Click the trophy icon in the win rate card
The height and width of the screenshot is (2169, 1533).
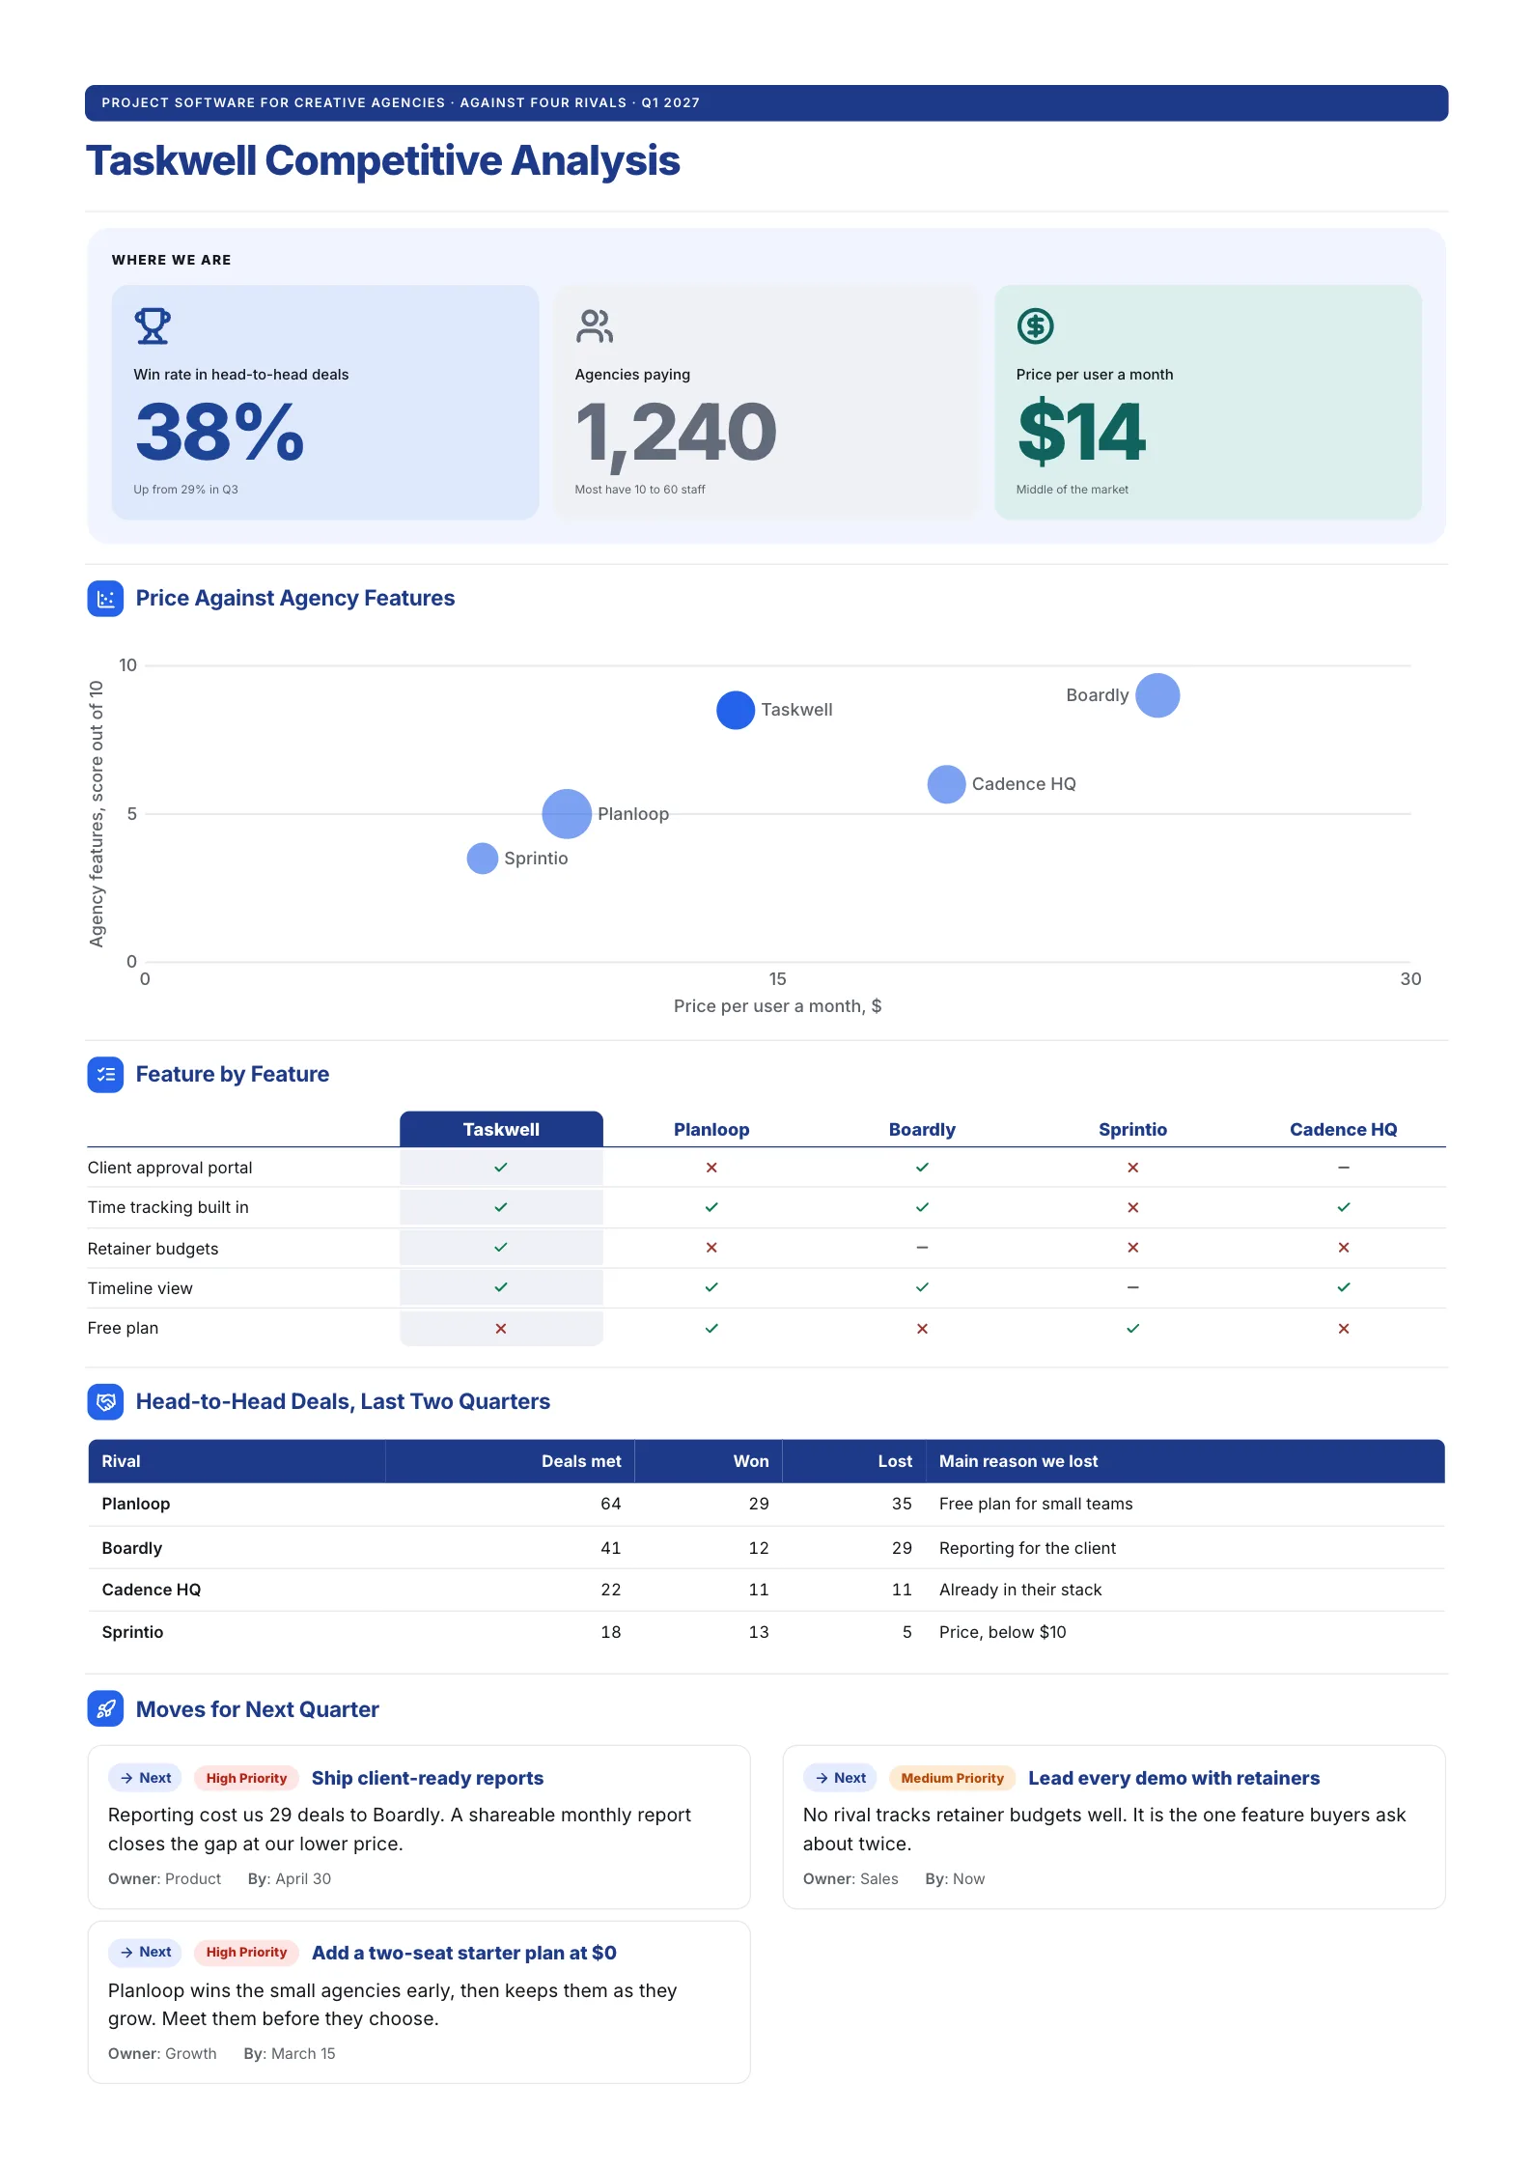(x=153, y=326)
